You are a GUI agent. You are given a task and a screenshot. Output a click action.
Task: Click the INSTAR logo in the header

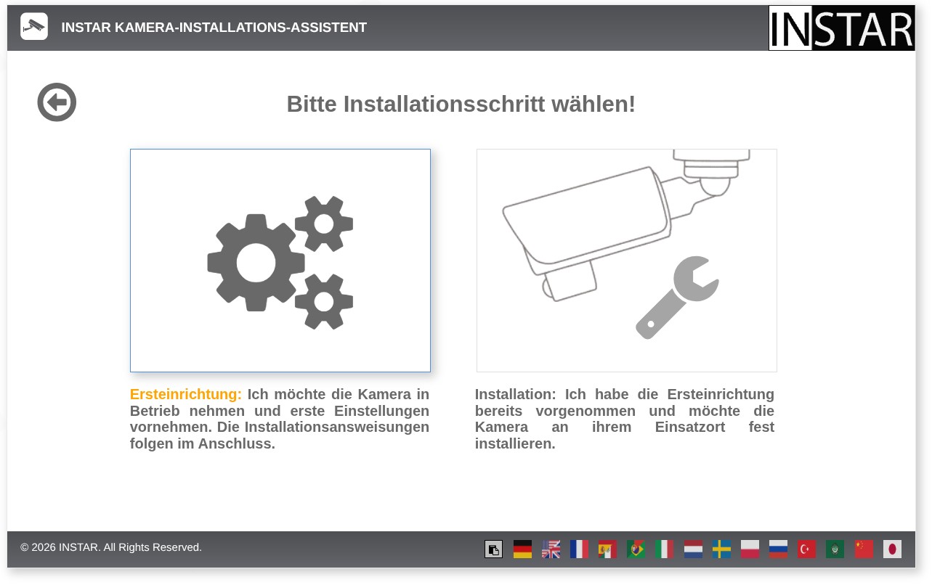(x=841, y=28)
